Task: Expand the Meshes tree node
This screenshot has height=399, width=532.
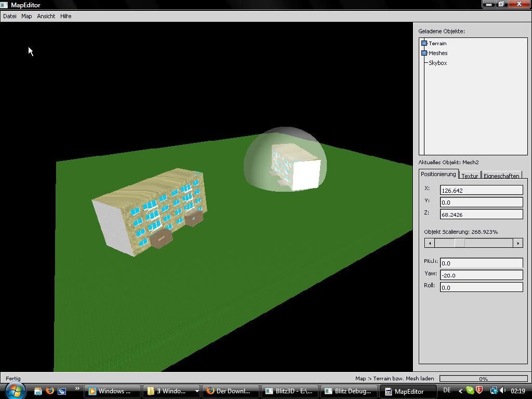Action: click(x=424, y=53)
